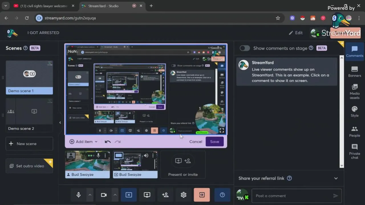Select Demo scene 1 thumbnail

29,77
